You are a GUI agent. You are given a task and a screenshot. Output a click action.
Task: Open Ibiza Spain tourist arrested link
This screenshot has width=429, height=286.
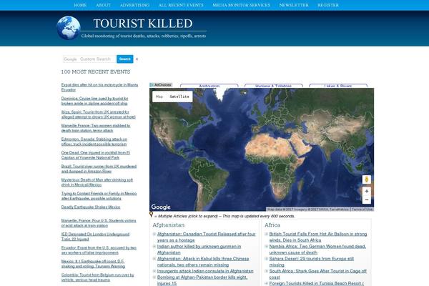pyautogui.click(x=98, y=114)
